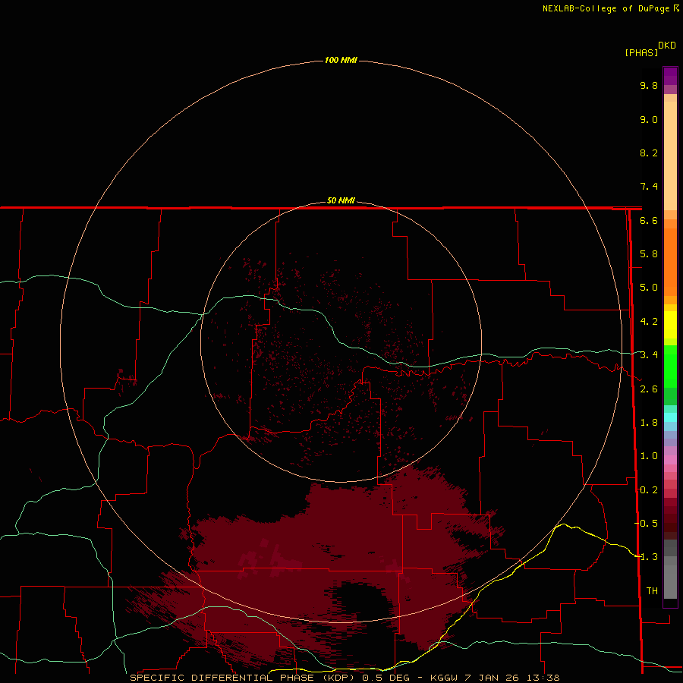Click the 7 JAN 26 13:38 timestamp

tap(511, 678)
